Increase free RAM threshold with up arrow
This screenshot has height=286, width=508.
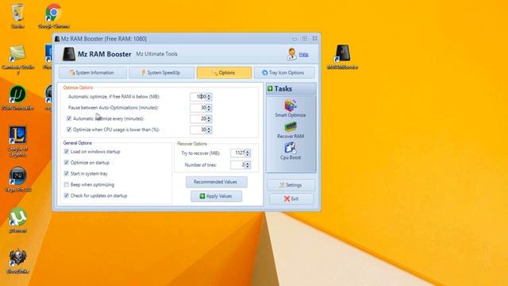pos(209,95)
